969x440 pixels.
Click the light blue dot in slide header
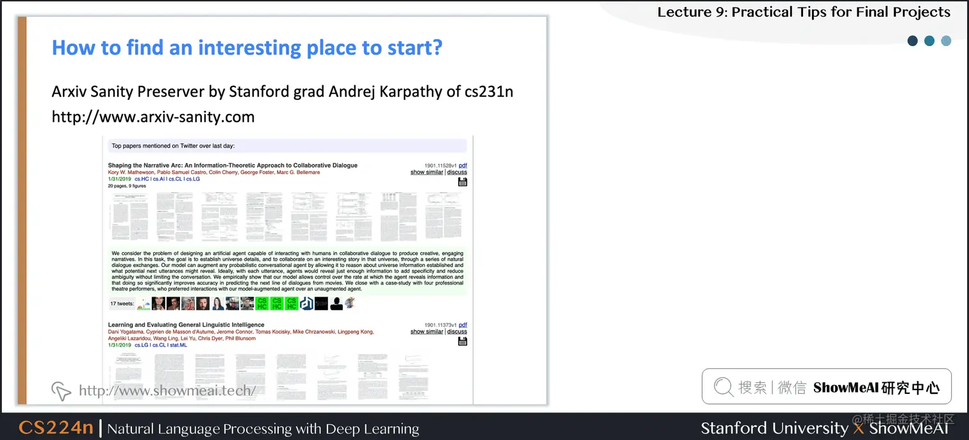(946, 41)
